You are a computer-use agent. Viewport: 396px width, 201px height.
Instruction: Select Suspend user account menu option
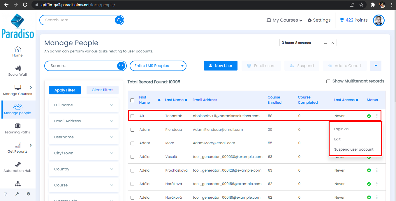point(354,149)
